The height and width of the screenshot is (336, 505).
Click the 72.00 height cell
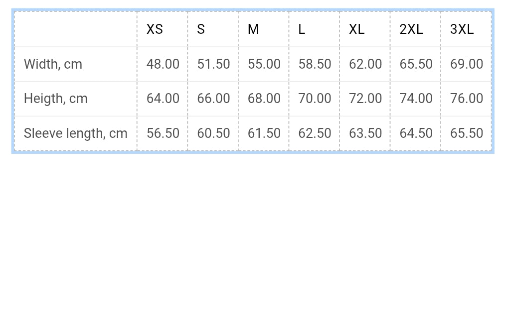coord(365,99)
